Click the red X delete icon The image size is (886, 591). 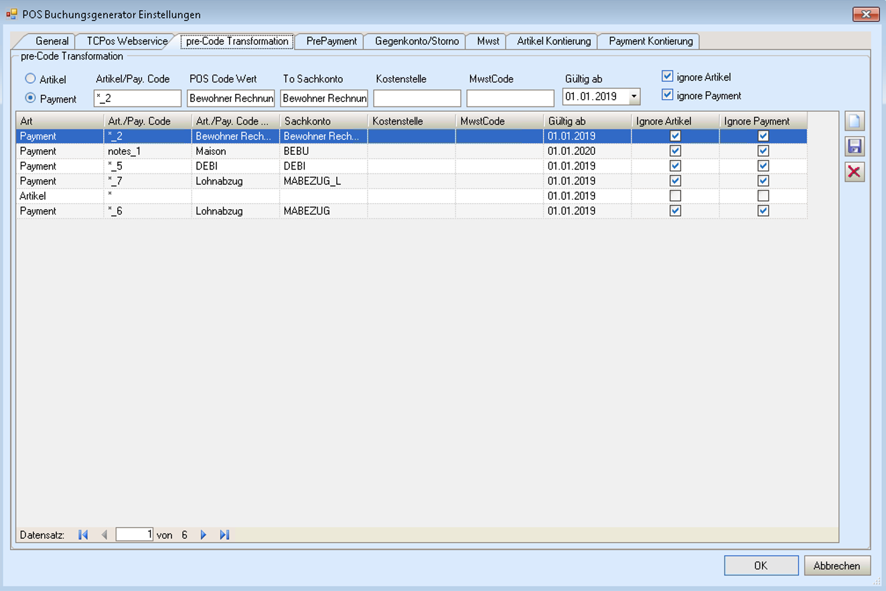855,172
